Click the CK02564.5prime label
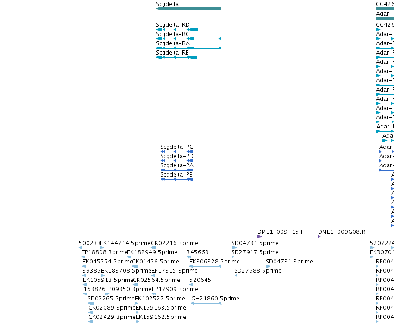The width and height of the screenshot is (394, 324). (156, 280)
